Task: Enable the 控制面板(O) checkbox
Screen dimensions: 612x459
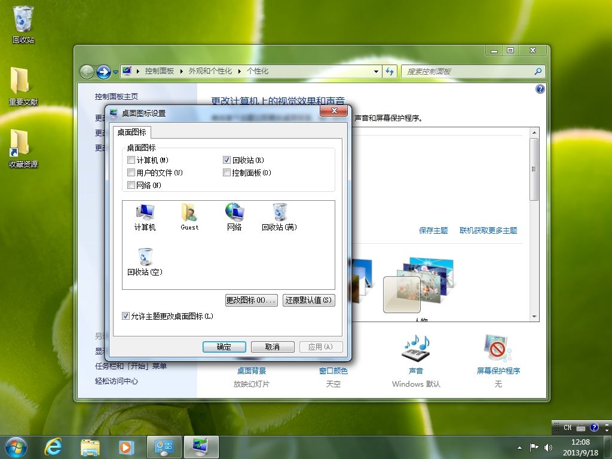Action: coord(227,173)
